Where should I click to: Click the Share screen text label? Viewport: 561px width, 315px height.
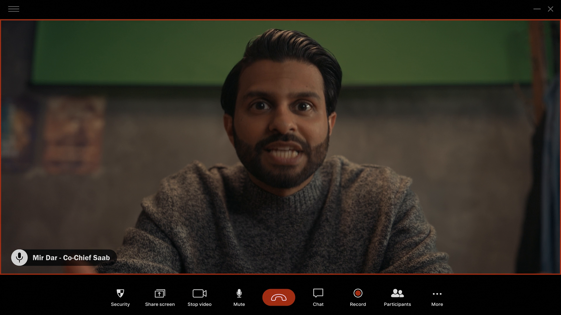[x=160, y=304]
